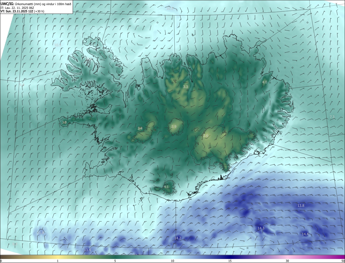The height and width of the screenshot is (263, 345).
Task: Click the 14.2 value south of Iceland
Action: coord(178,238)
